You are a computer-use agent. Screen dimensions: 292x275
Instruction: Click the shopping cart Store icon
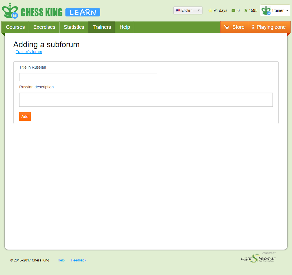pos(226,27)
